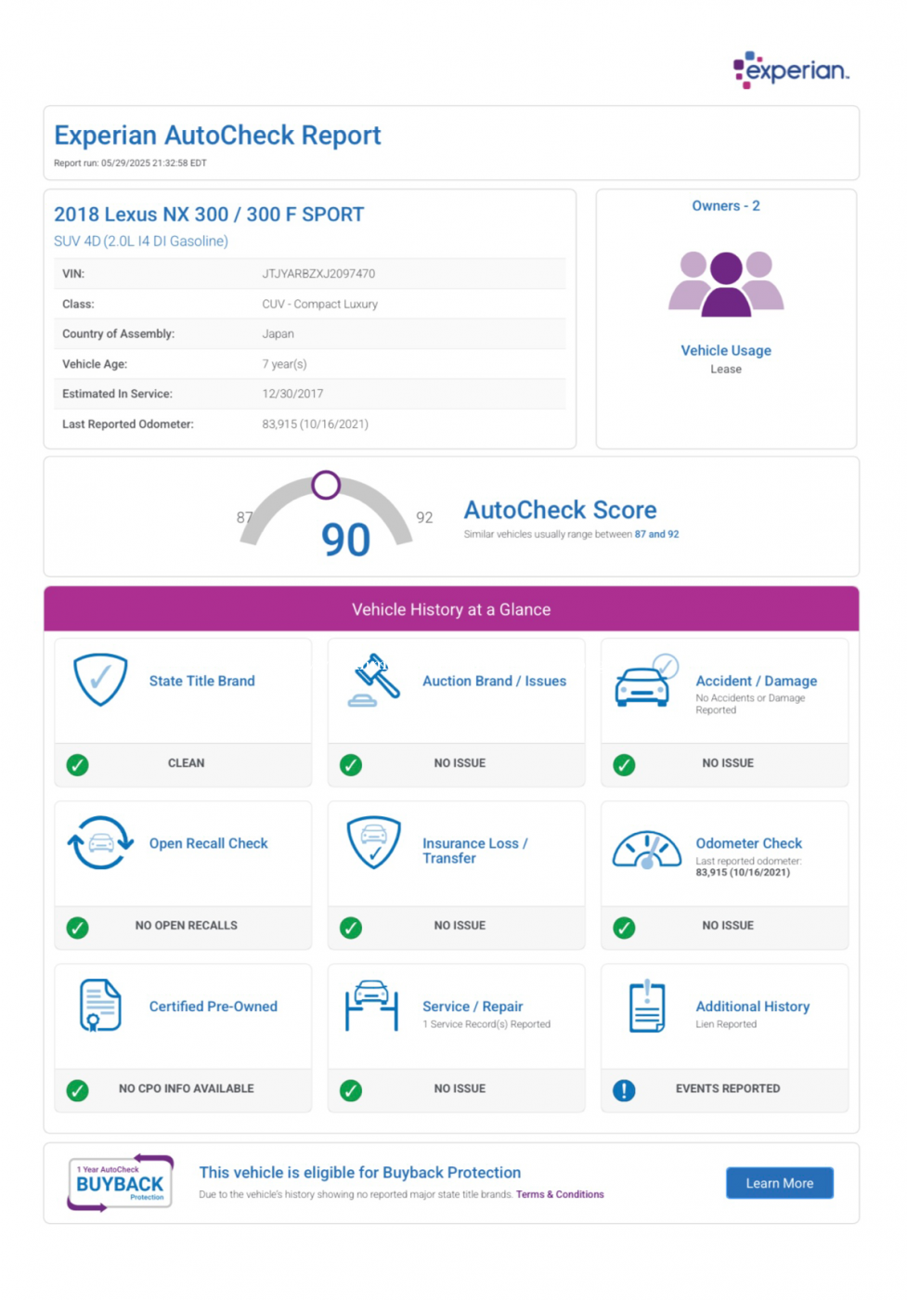
Task: Click the AutoCheck Score heading
Action: click(560, 510)
